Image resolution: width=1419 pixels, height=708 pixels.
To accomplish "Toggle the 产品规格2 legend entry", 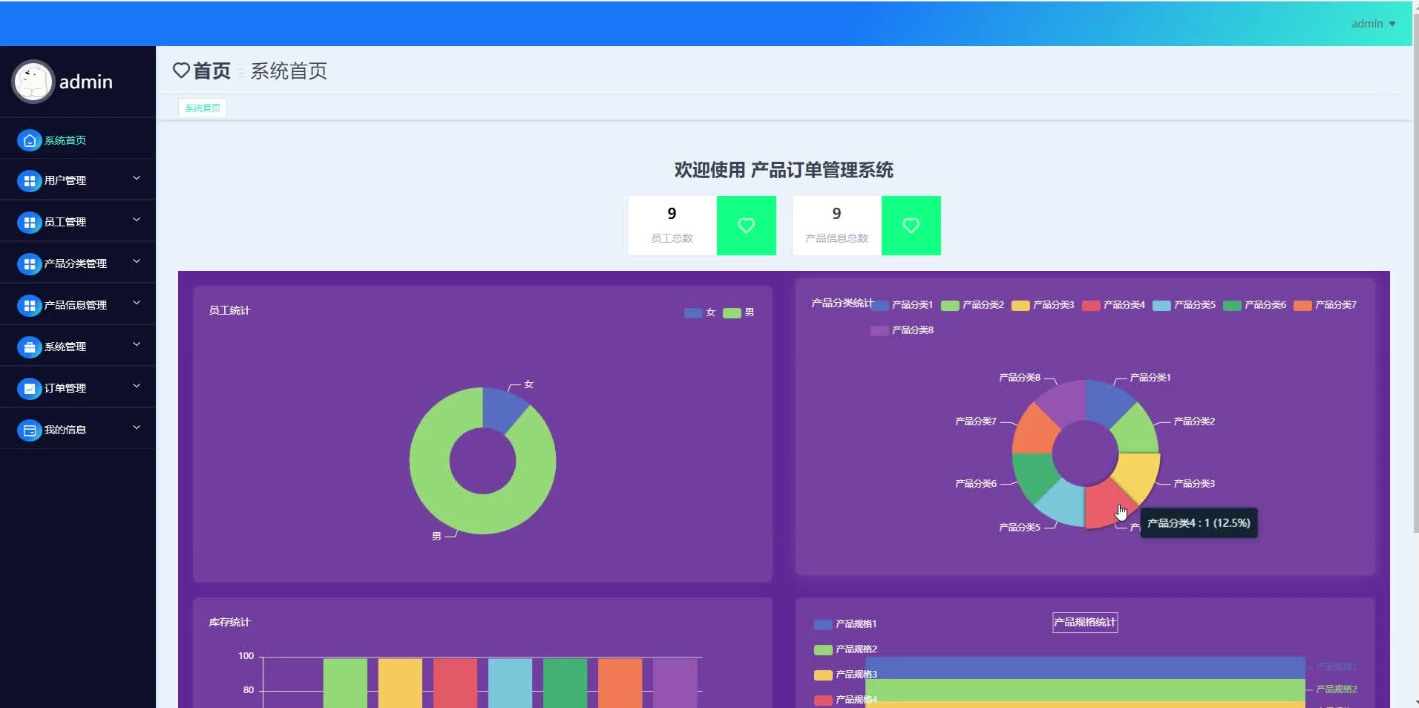I will [845, 649].
